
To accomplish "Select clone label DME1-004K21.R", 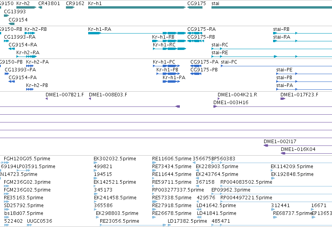I will [x=237, y=95].
